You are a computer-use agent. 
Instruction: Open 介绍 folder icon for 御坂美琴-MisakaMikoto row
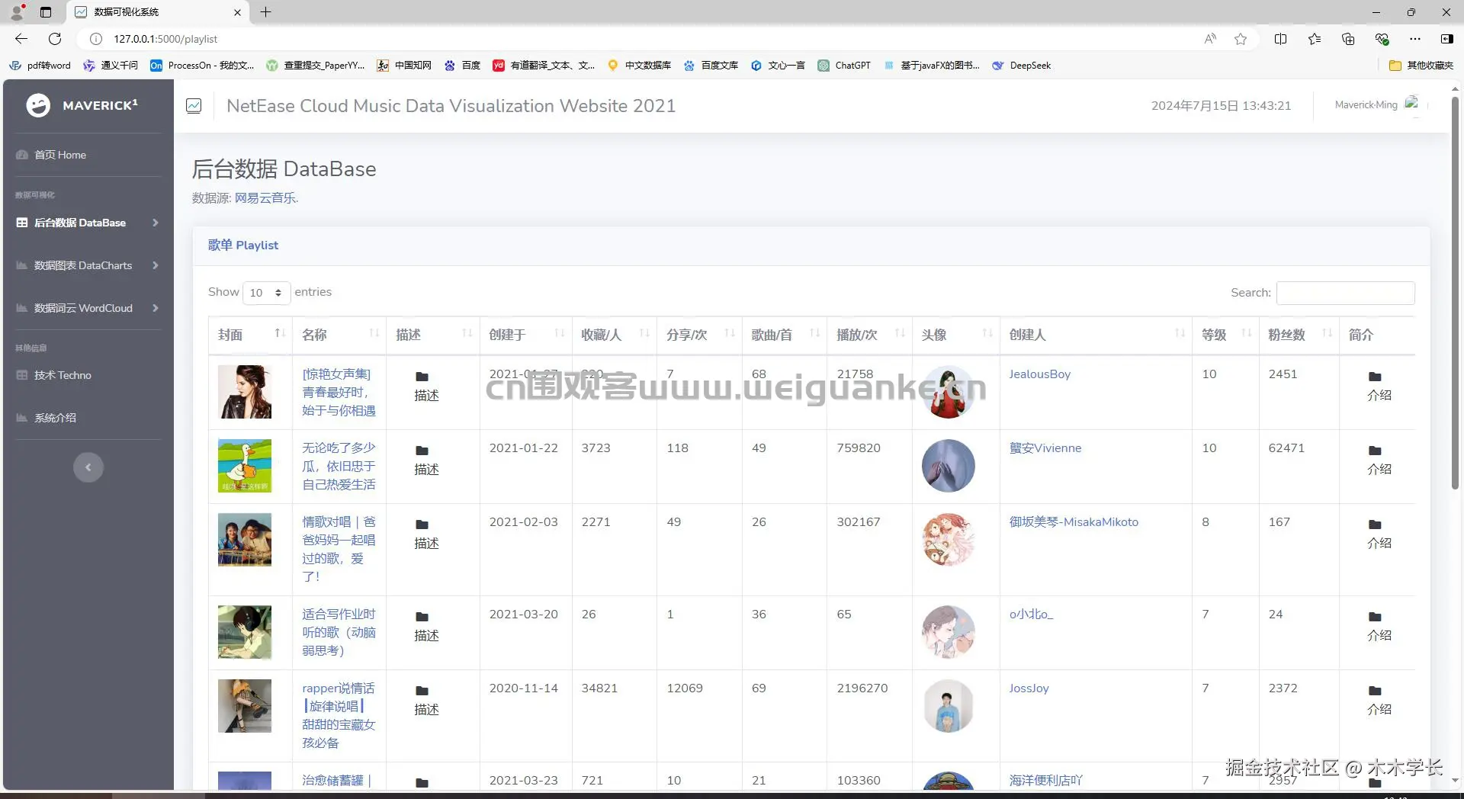point(1375,525)
